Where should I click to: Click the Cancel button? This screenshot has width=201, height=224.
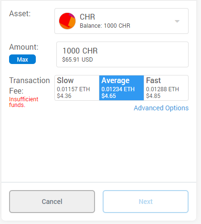click(x=52, y=202)
